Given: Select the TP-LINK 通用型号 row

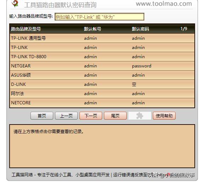Looking at the screenshot, I should pyautogui.click(x=102, y=38).
